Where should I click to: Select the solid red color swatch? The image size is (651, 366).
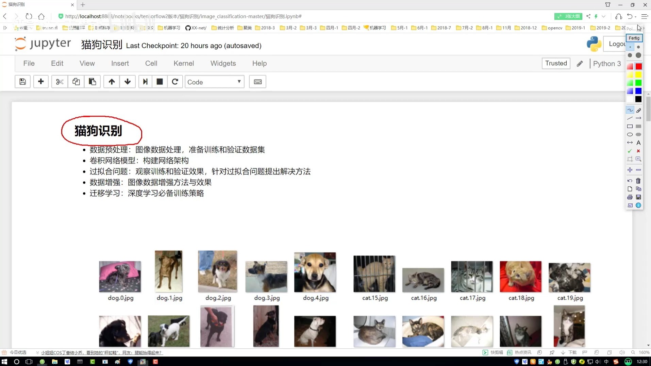click(638, 66)
